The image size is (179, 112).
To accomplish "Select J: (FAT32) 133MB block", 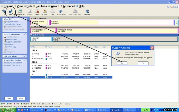I will [41, 39].
